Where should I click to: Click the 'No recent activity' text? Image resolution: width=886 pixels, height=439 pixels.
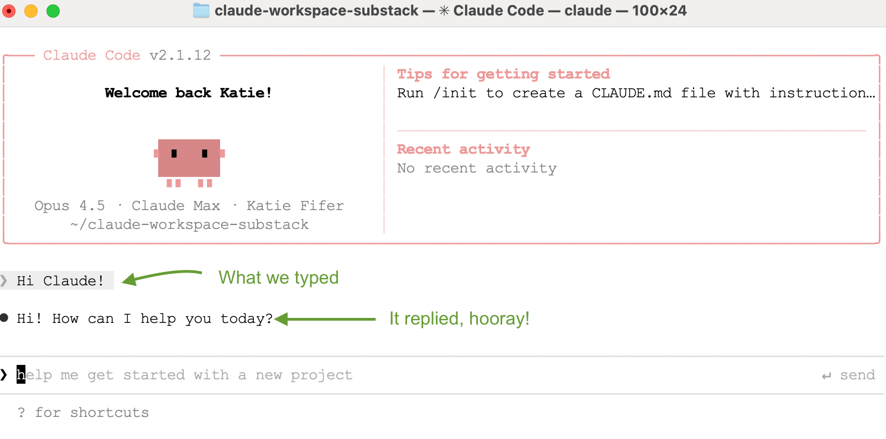pyautogui.click(x=477, y=168)
